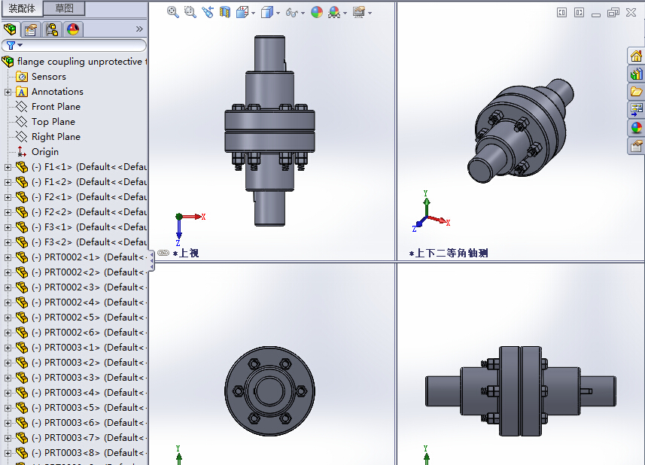Open the DisplayManager tab icon
This screenshot has width=645, height=465.
pos(73,29)
